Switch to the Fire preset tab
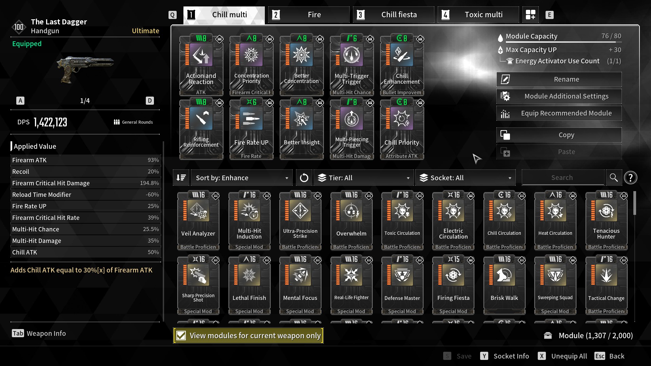The image size is (651, 366). point(309,15)
